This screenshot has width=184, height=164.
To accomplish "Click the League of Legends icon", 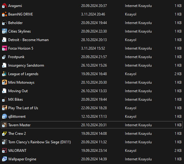I will (5, 74).
